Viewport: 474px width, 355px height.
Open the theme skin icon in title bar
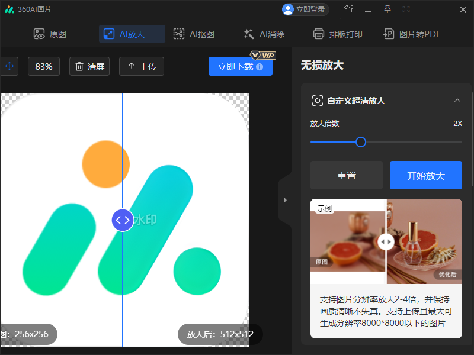point(349,9)
